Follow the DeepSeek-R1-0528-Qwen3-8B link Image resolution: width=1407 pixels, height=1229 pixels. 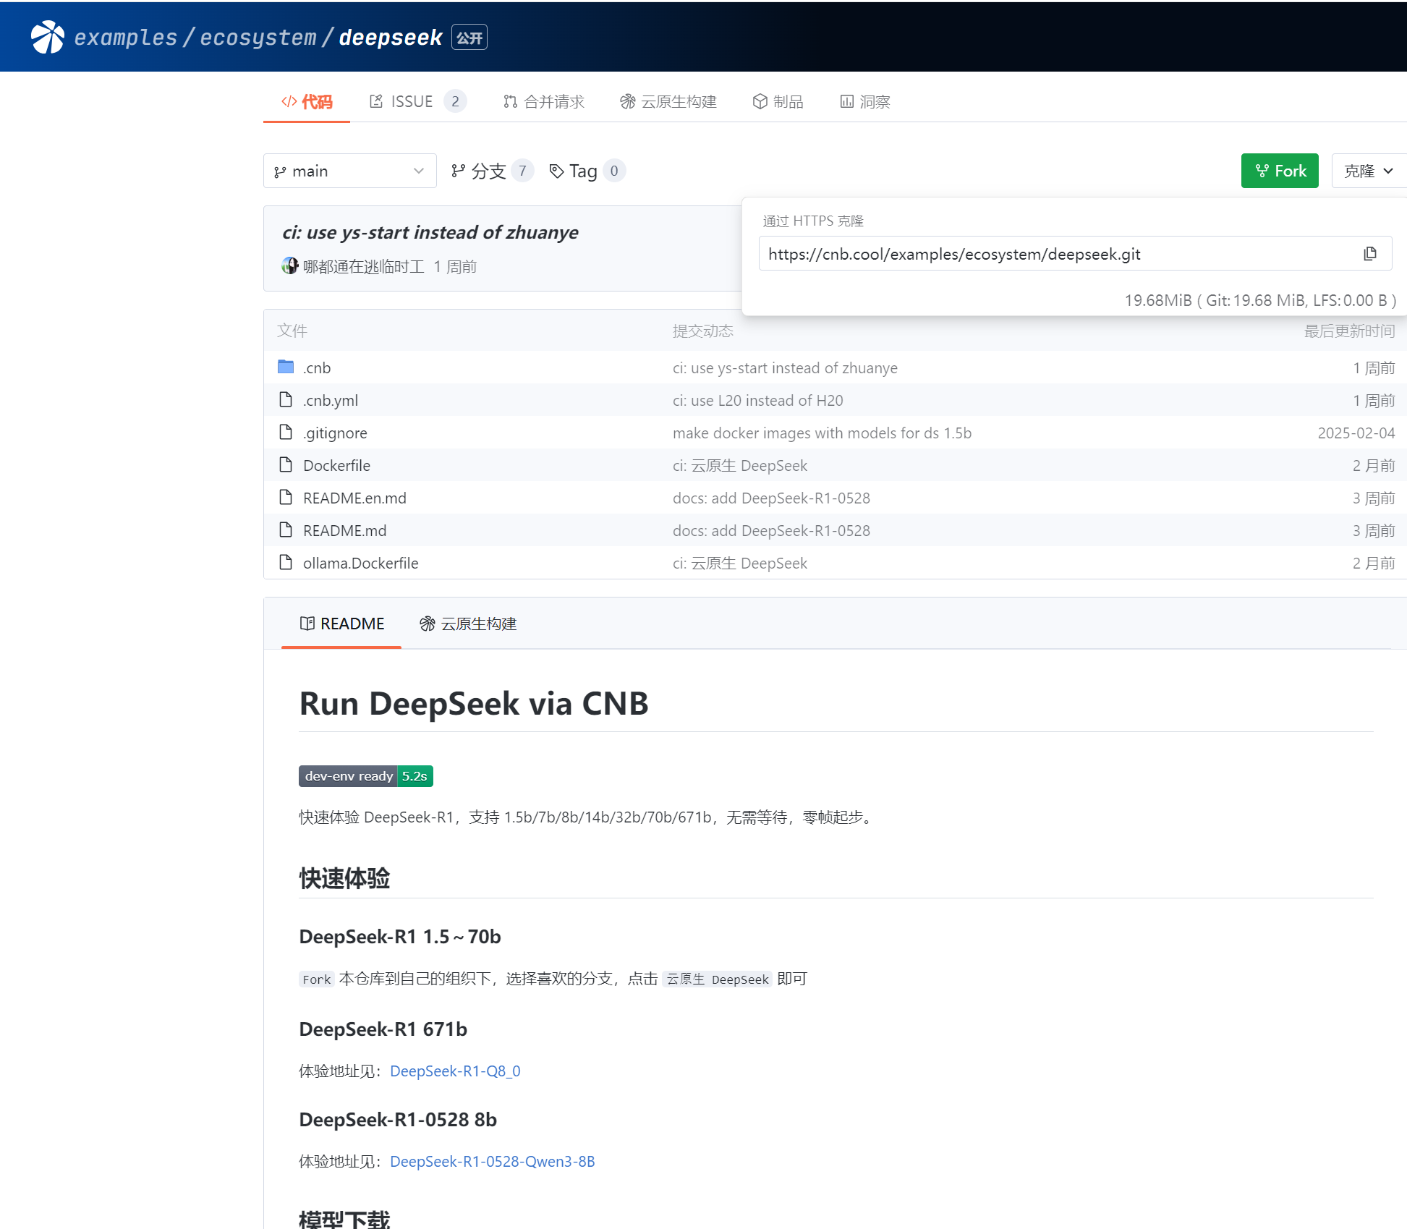[x=492, y=1161]
